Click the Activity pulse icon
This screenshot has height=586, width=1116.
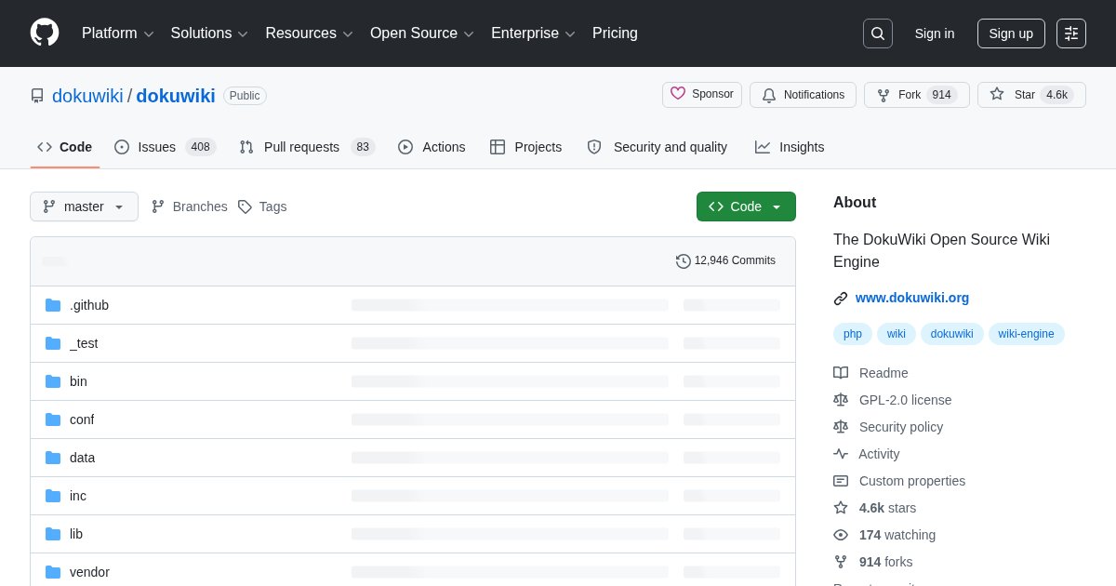point(841,454)
